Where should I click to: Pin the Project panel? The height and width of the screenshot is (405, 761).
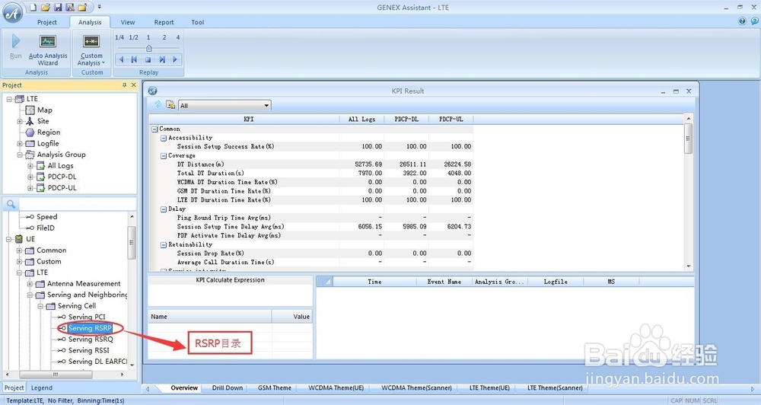124,85
